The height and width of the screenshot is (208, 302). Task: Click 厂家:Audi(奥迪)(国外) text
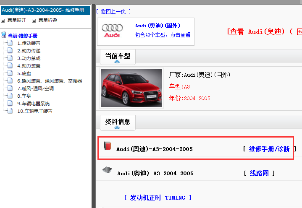(200, 75)
